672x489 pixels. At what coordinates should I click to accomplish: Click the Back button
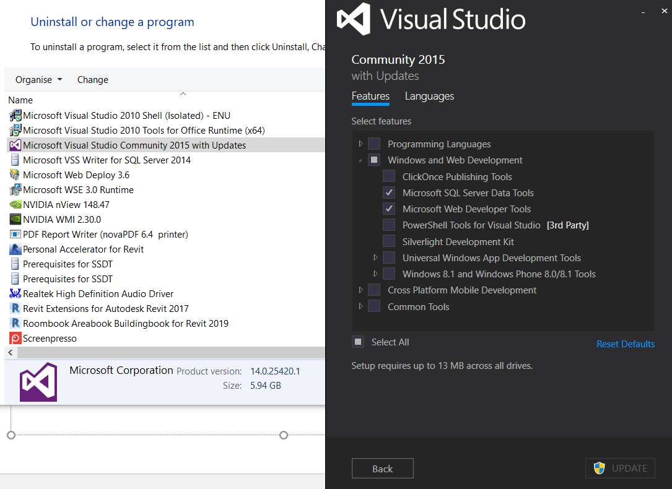(382, 469)
